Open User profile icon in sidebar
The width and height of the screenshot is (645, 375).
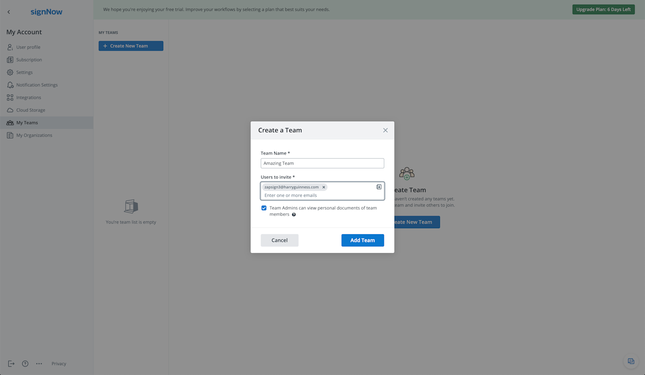(x=10, y=47)
